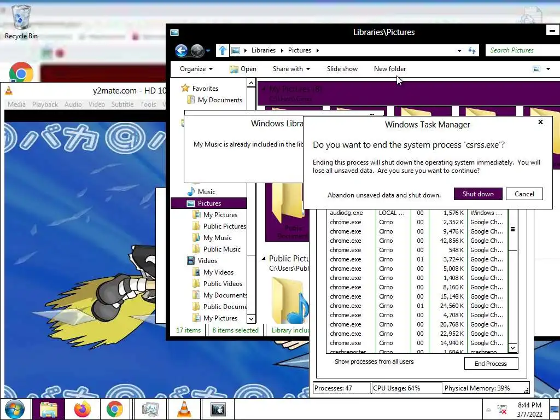Launch Firefox from the taskbar
Viewport: 560px width, 420px height.
click(x=82, y=409)
